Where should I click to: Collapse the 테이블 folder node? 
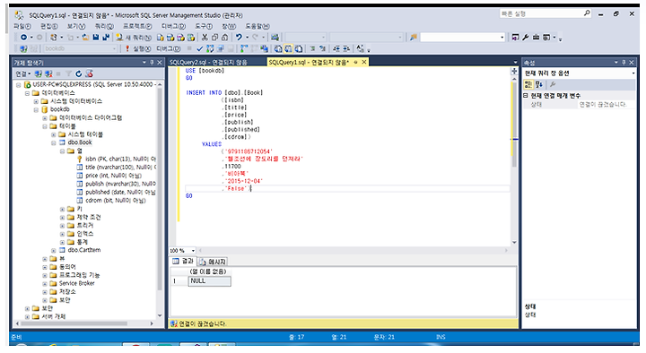point(45,126)
